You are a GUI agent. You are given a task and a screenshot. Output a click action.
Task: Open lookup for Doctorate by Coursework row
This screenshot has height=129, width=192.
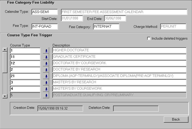pos(46,63)
